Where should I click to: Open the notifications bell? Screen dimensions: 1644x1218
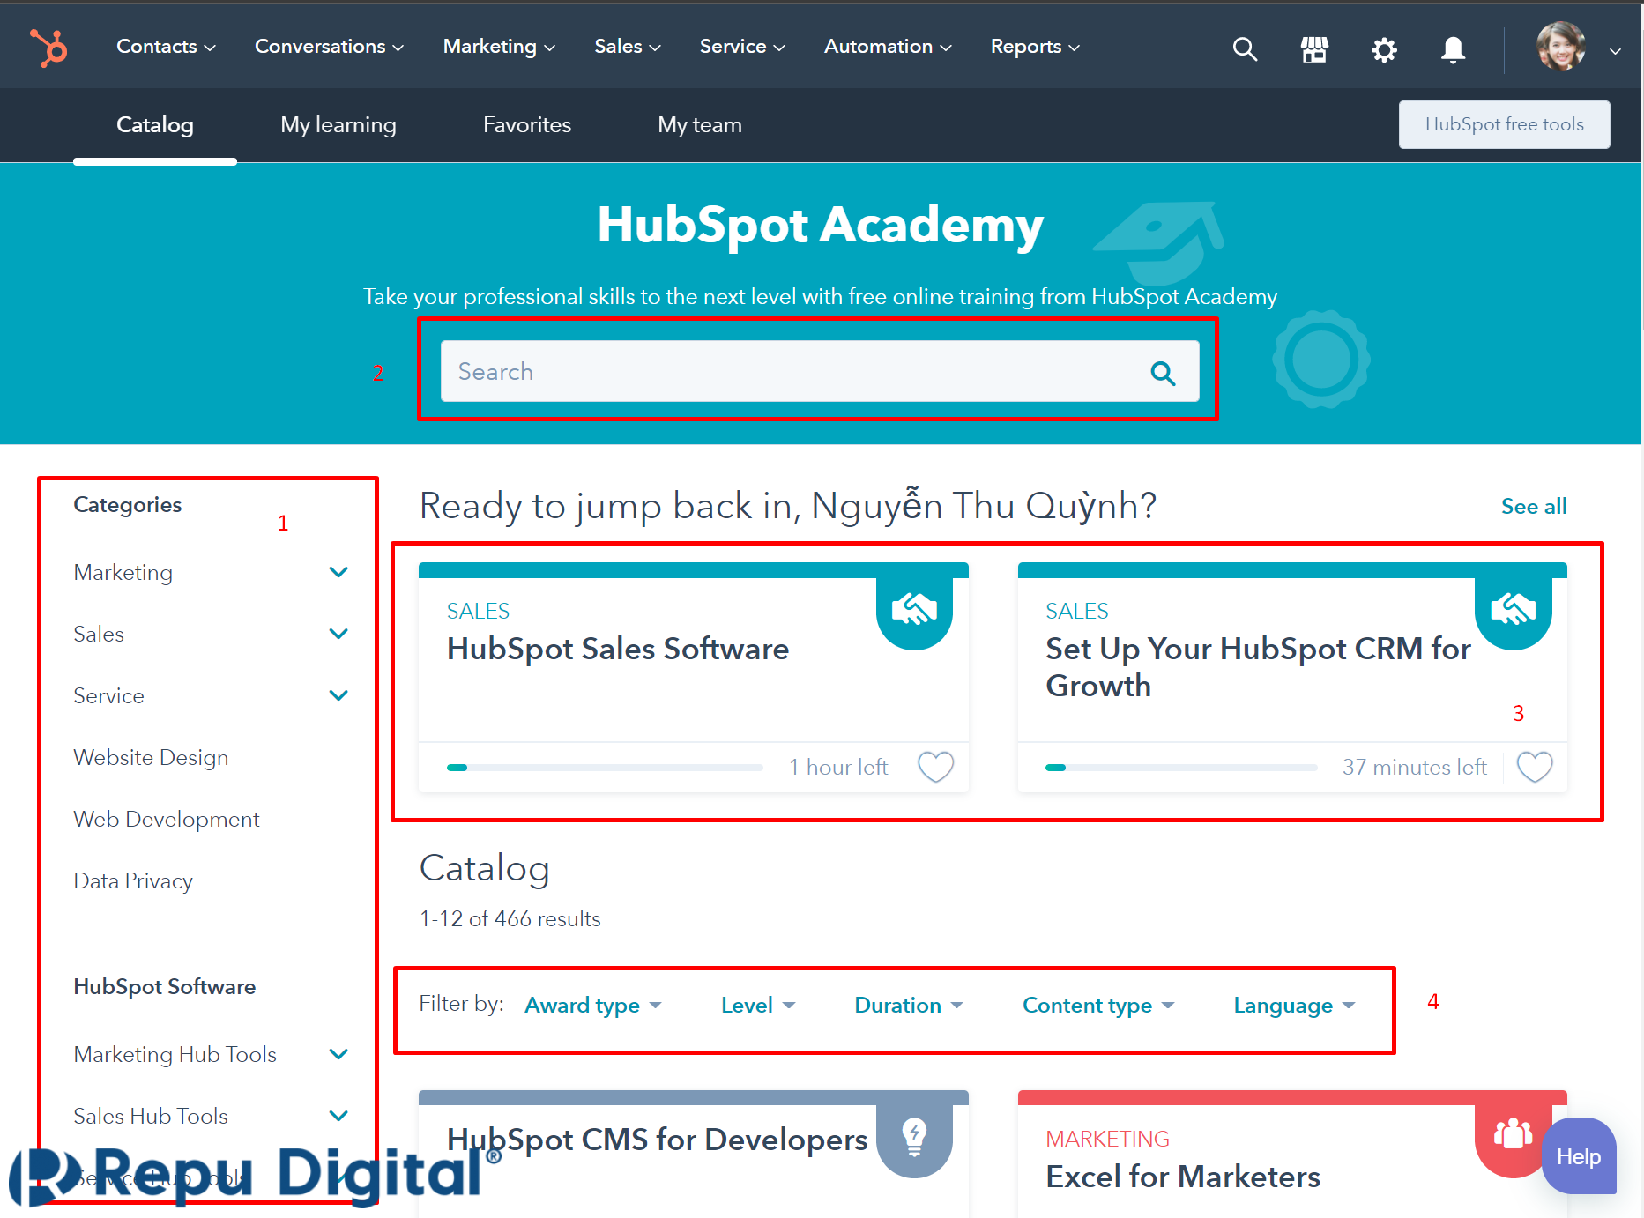coord(1453,49)
